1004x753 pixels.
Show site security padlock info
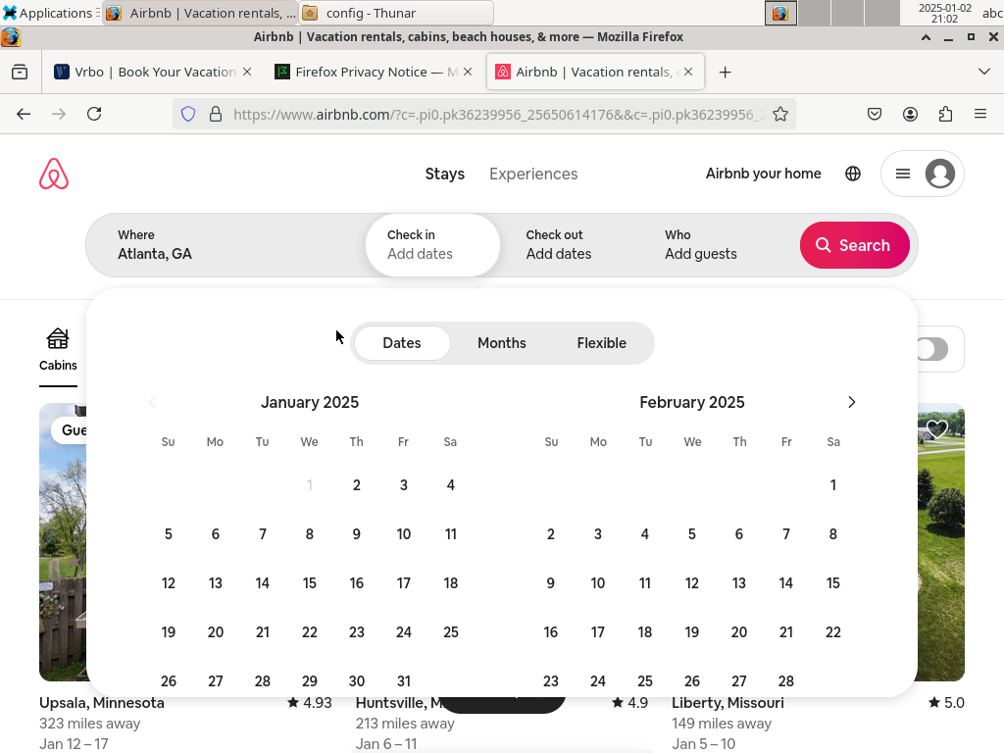coord(216,114)
